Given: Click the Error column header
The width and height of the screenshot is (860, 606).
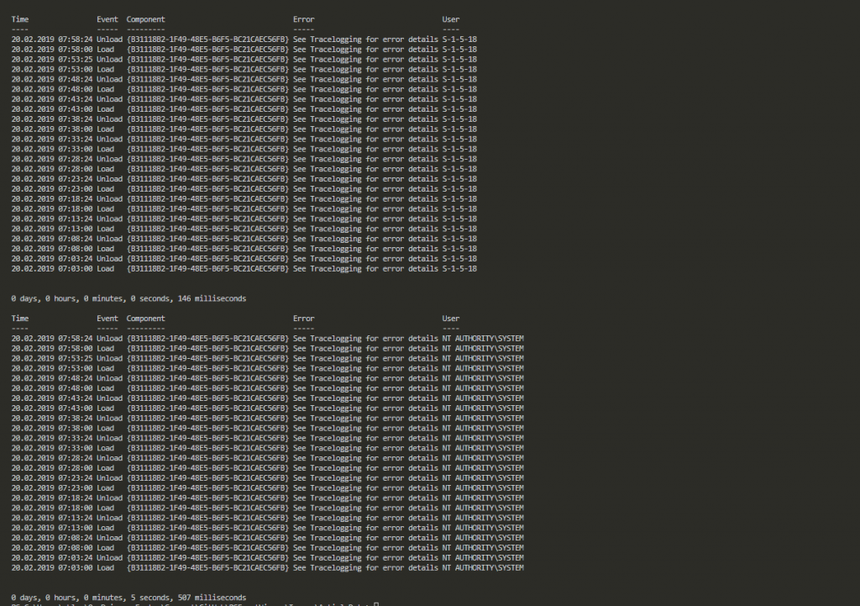Looking at the screenshot, I should coord(303,18).
